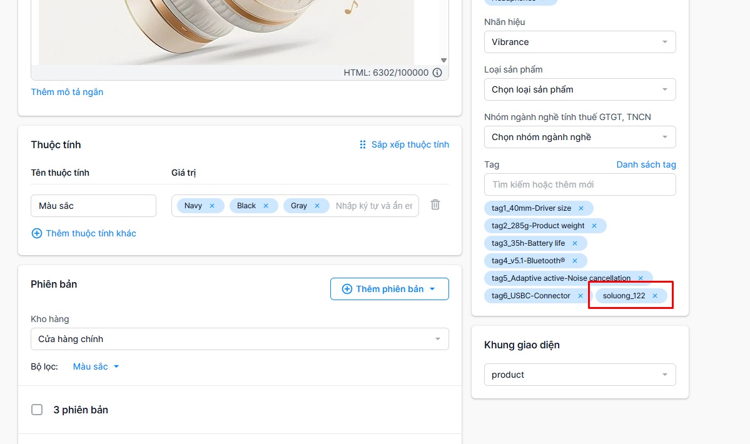Open the Danh sách tag link
This screenshot has width=750, height=444.
(646, 164)
